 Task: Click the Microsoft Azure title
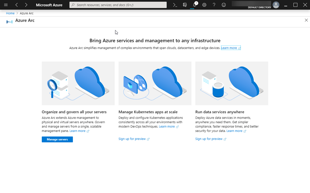click(x=49, y=5)
